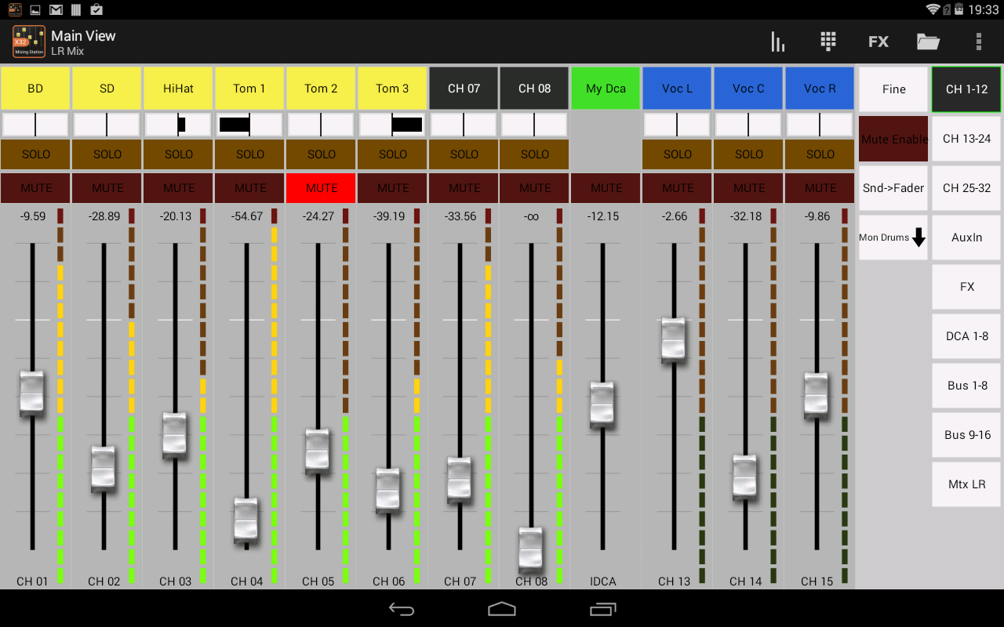Viewport: 1004px width, 627px height.
Task: Click the IDCA fader knob
Action: (x=602, y=404)
